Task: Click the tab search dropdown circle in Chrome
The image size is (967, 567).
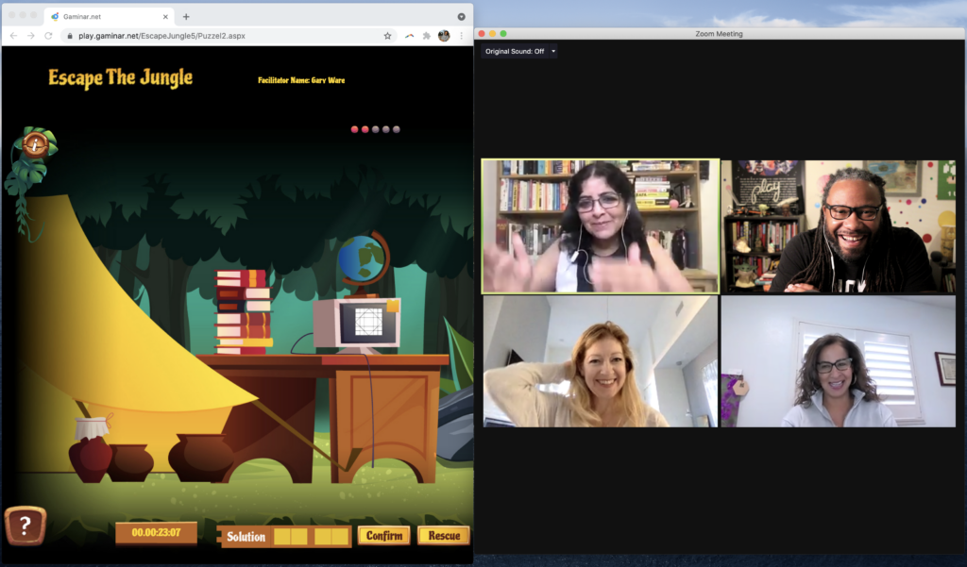Action: coord(461,16)
